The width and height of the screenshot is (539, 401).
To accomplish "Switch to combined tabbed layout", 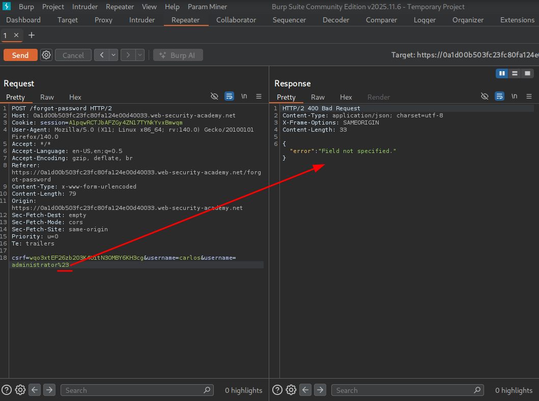I will tap(527, 73).
